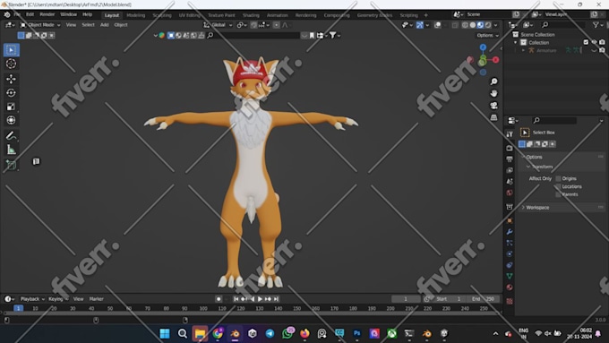Enable the Origins checkbox
The height and width of the screenshot is (343, 609).
tap(558, 178)
